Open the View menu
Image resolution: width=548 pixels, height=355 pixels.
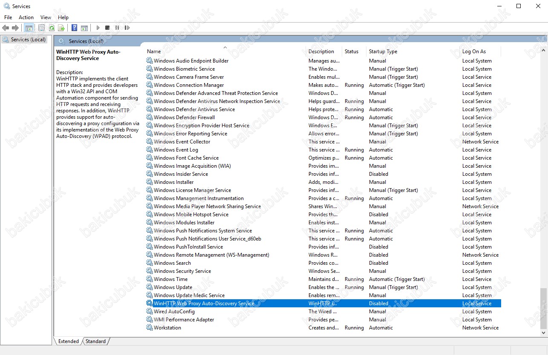tap(46, 17)
